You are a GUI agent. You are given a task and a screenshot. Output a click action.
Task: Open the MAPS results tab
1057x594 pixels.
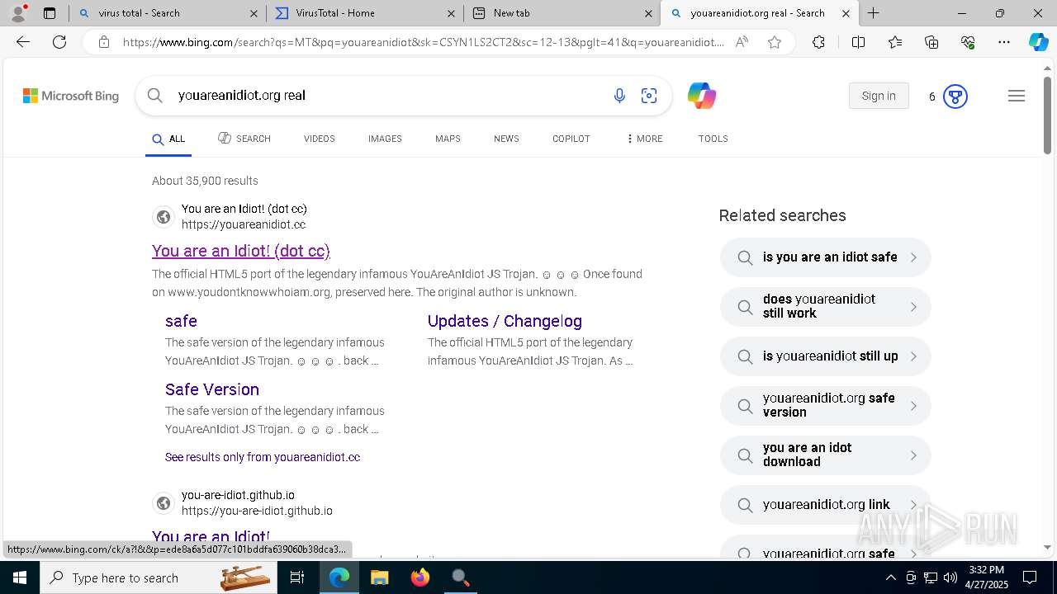pyautogui.click(x=448, y=139)
